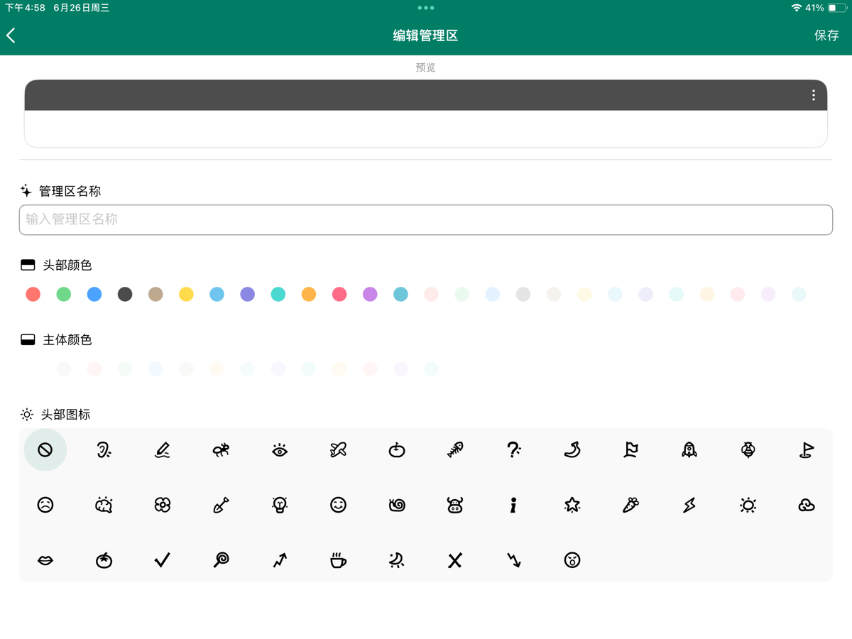Pick the rocket header icon

[x=689, y=449]
